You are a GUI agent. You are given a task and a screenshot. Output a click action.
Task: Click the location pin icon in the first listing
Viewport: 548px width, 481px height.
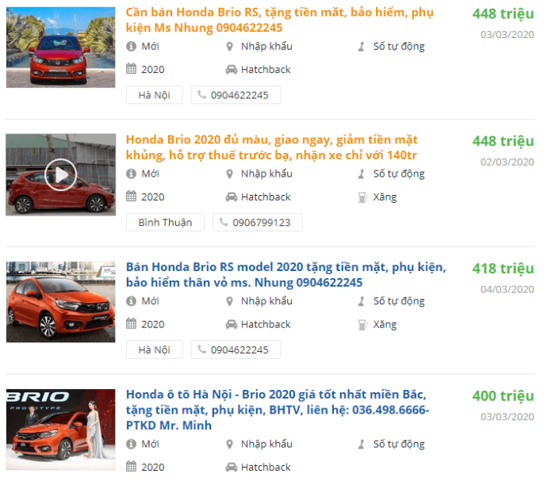coord(230,47)
